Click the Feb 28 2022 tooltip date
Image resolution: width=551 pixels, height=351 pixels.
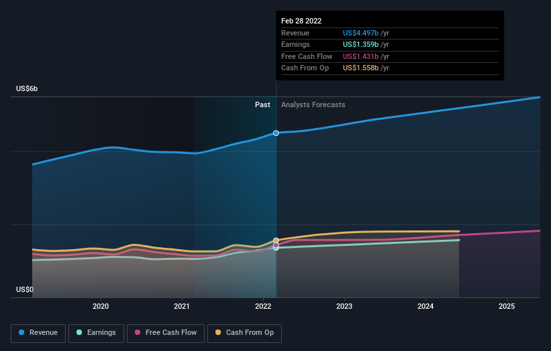[301, 21]
